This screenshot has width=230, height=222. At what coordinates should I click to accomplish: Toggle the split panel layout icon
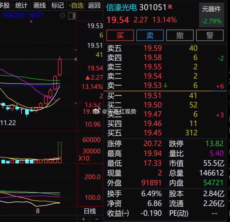(x=72, y=16)
